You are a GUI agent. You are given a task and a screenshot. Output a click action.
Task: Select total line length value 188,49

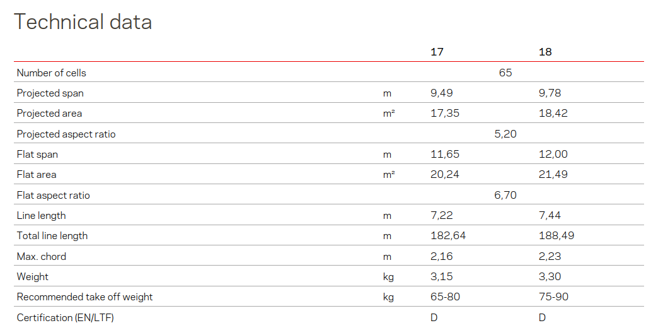click(x=556, y=236)
